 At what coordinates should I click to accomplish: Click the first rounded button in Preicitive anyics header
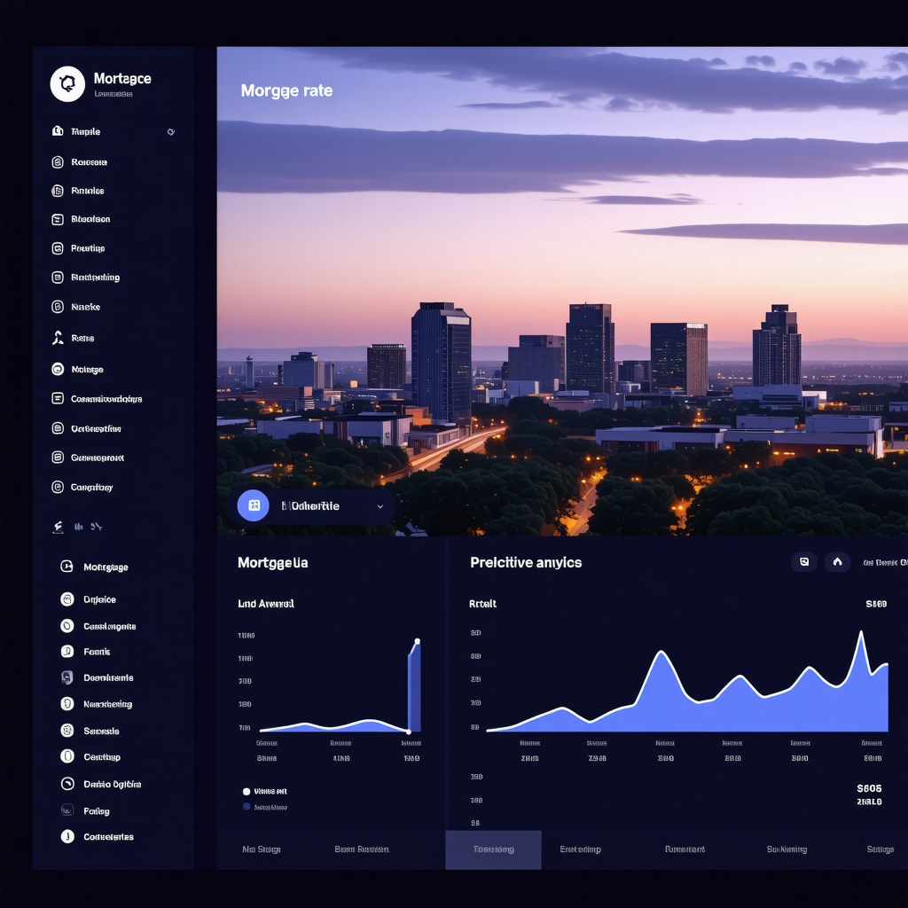pos(804,561)
